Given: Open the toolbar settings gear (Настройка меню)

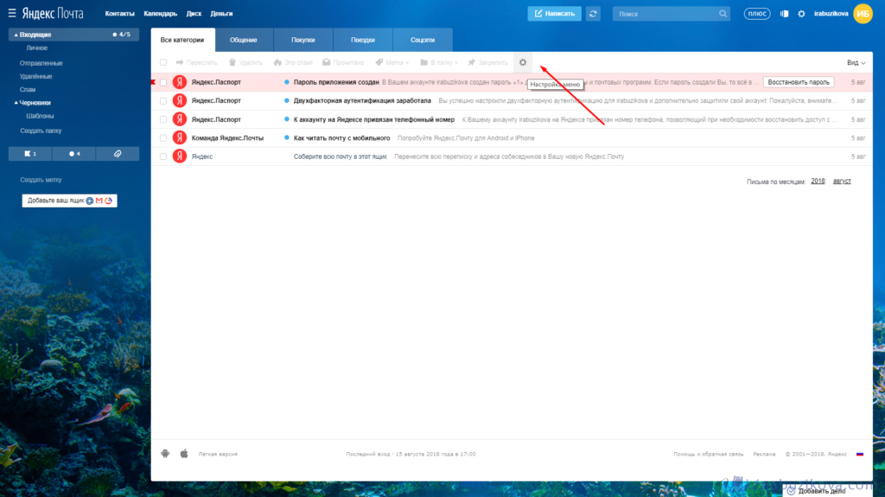Looking at the screenshot, I should coord(522,62).
